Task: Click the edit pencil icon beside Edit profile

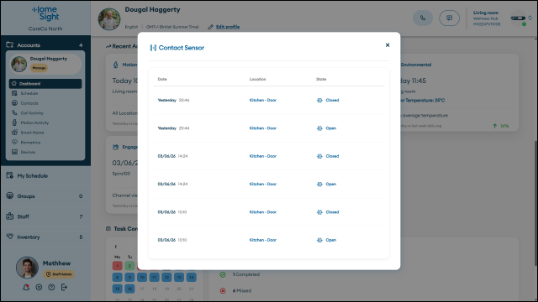Action: (x=210, y=27)
